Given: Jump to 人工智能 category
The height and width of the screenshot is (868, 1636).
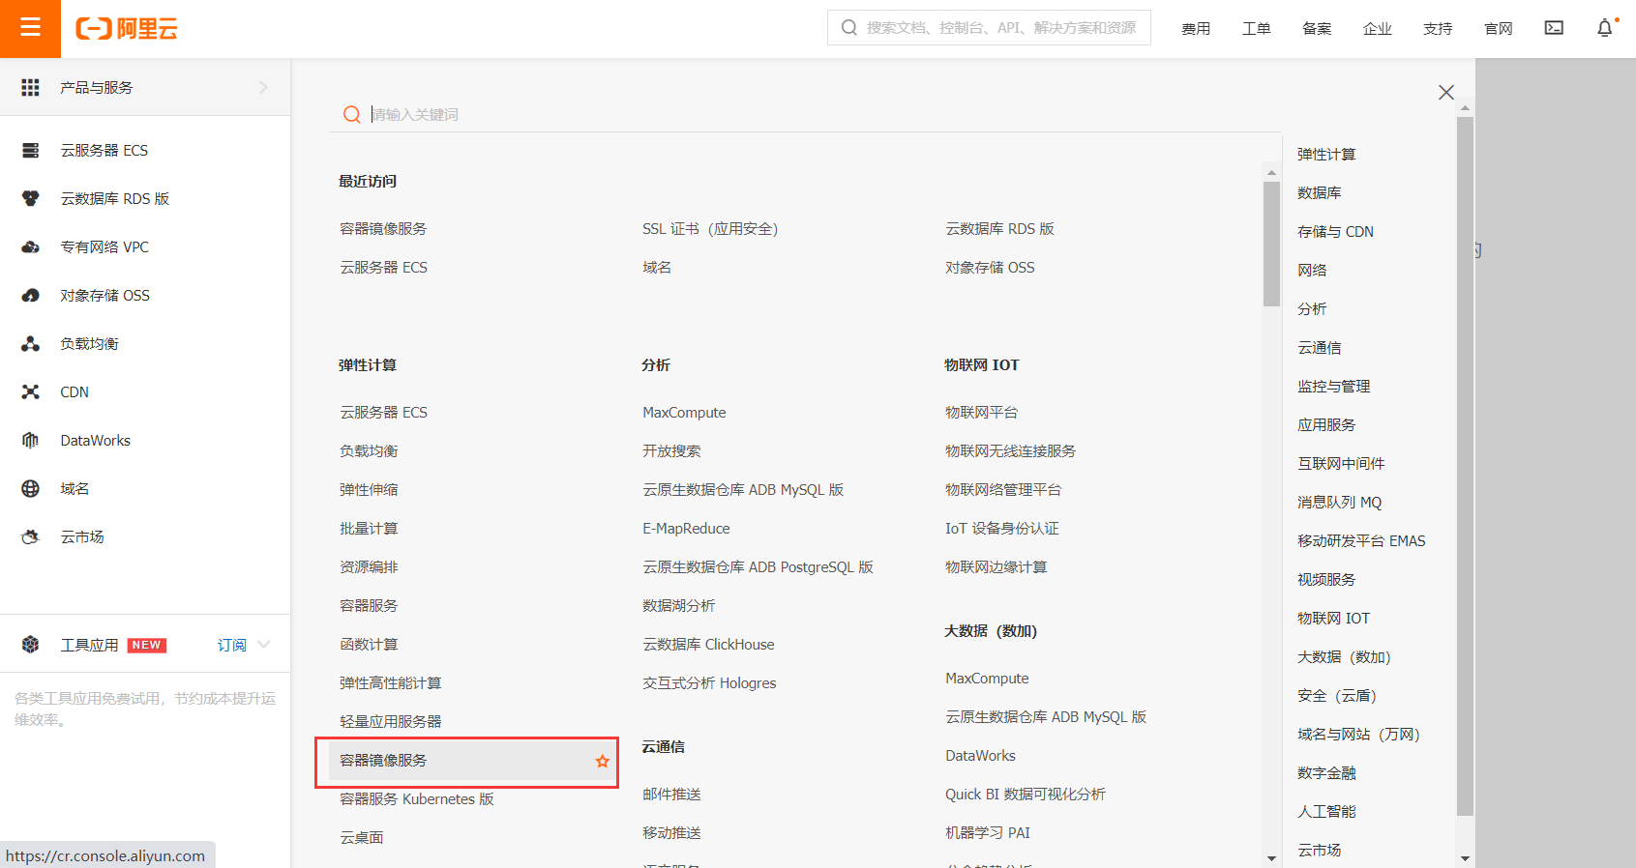Looking at the screenshot, I should pos(1326,812).
